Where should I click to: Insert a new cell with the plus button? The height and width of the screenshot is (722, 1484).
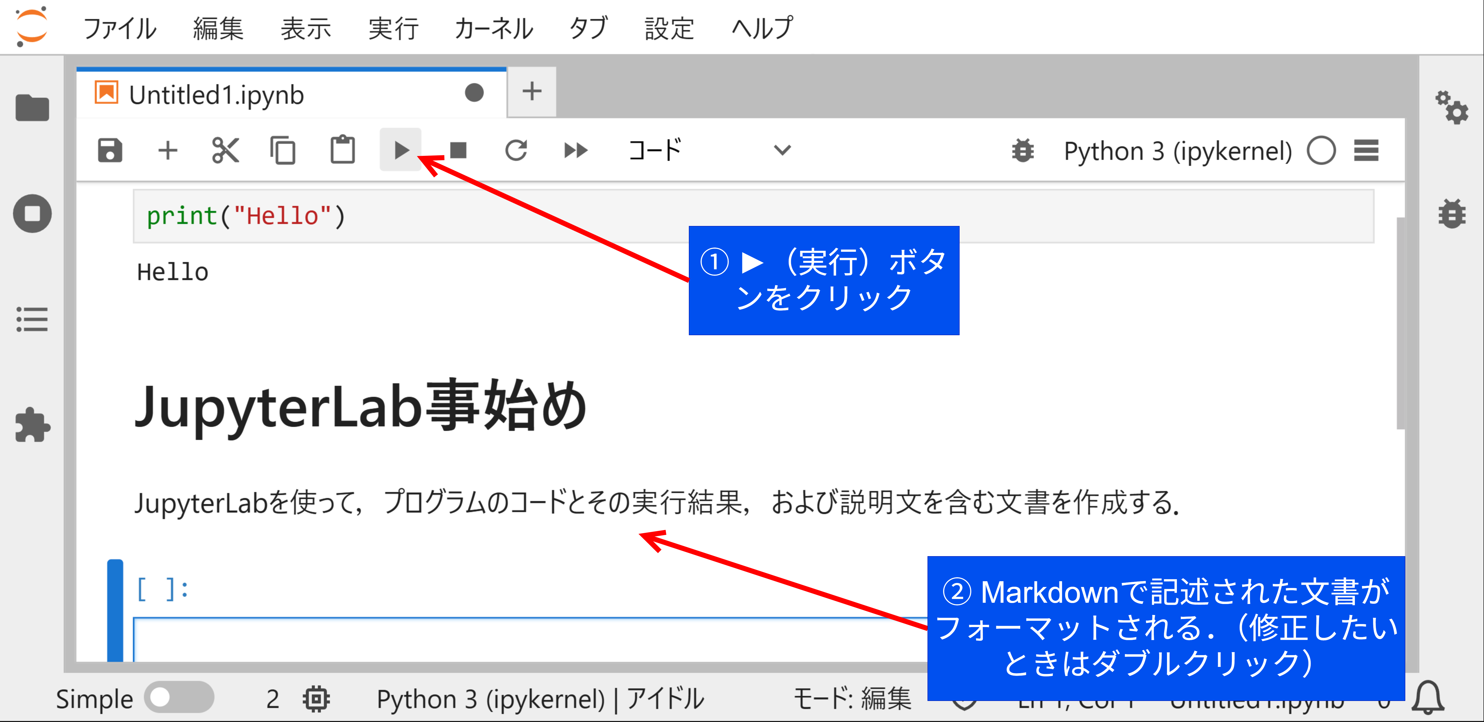(168, 150)
